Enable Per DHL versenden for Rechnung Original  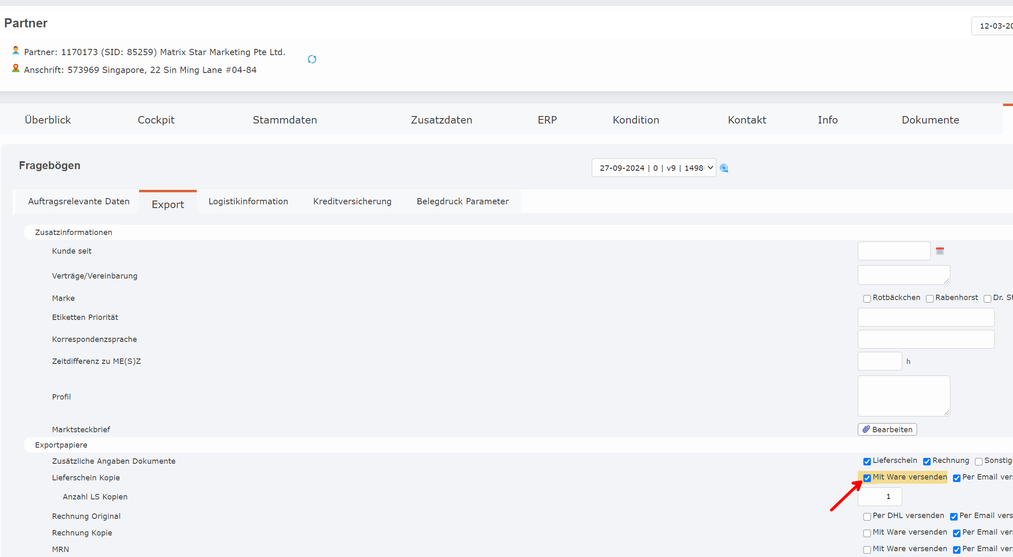click(x=867, y=517)
